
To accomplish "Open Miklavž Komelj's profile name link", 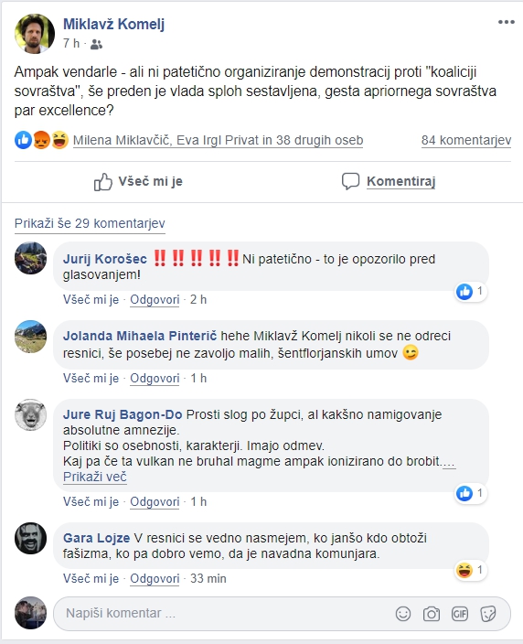I will click(x=113, y=24).
